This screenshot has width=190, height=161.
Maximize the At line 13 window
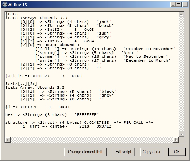pos(178,5)
